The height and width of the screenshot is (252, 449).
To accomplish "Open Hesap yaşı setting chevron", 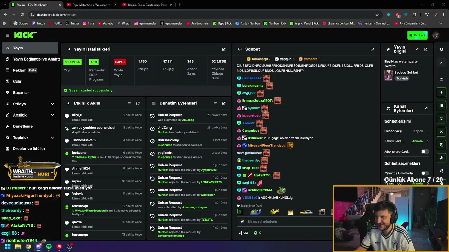I will pos(428,131).
